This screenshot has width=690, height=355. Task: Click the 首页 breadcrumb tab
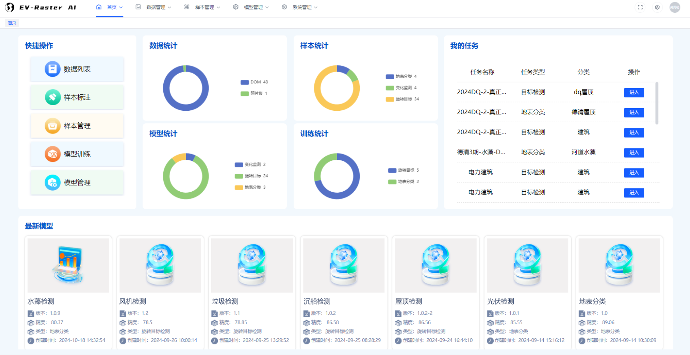[x=12, y=23]
